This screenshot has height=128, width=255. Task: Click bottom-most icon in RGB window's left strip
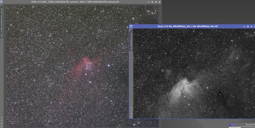pyautogui.click(x=1, y=127)
